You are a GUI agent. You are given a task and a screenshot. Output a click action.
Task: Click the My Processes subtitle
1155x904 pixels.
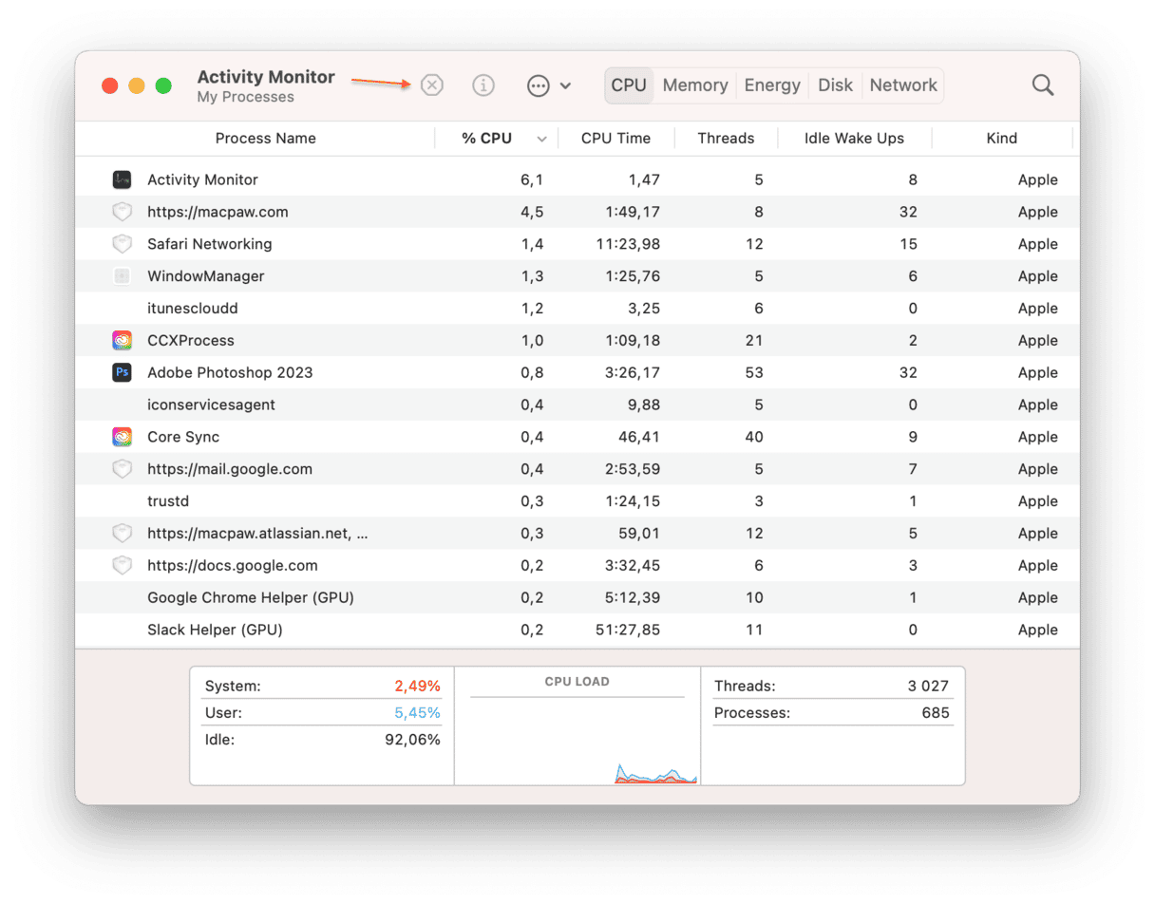[x=246, y=97]
